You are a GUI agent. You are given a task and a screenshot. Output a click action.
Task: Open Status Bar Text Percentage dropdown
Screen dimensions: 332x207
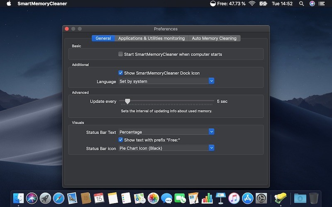click(166, 132)
